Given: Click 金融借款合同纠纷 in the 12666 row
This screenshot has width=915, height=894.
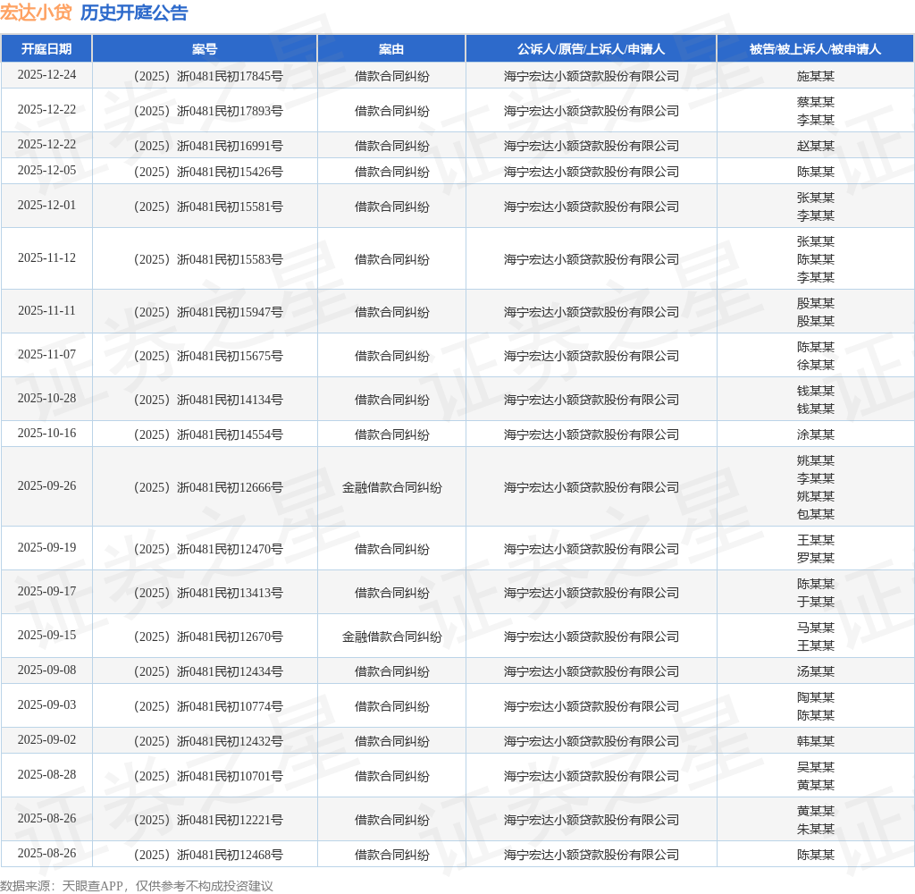Looking at the screenshot, I should (x=391, y=487).
